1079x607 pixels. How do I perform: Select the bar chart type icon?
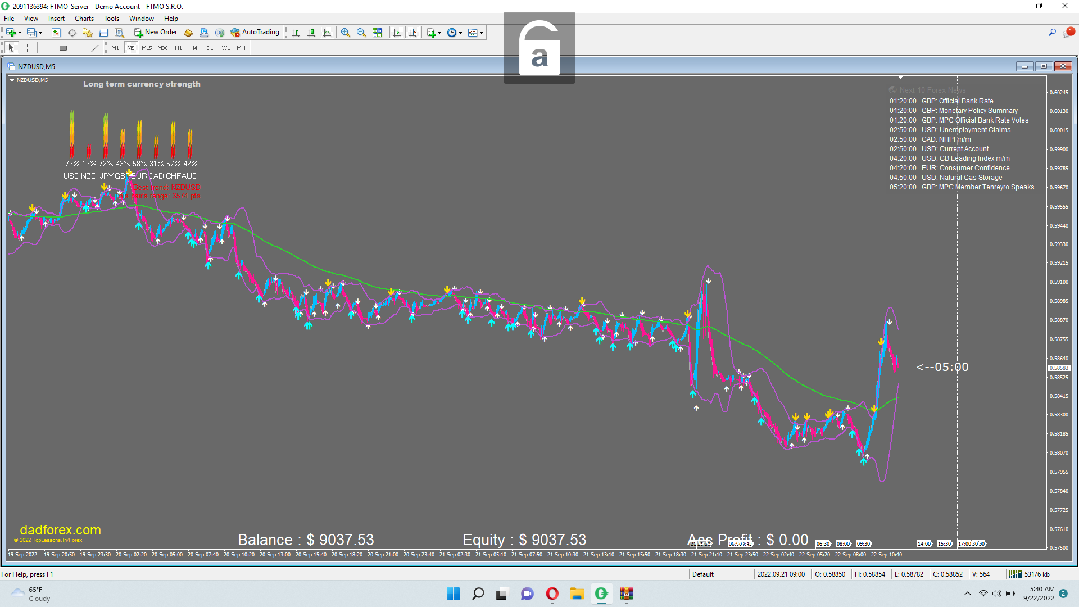tap(296, 33)
